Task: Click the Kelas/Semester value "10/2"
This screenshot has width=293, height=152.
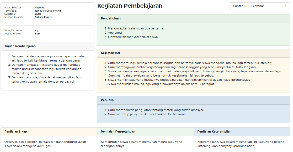Action: tap(37, 30)
